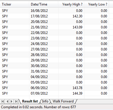Select the SPY row dated 16/08/2012
The height and width of the screenshot is (110, 113).
[54, 11]
